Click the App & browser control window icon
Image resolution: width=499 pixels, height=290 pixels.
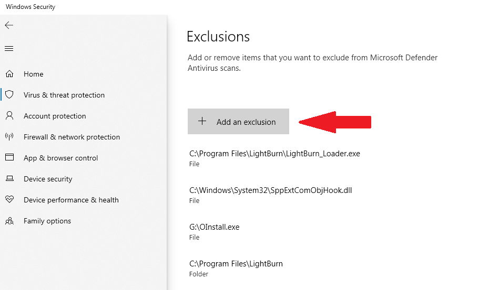pyautogui.click(x=9, y=157)
